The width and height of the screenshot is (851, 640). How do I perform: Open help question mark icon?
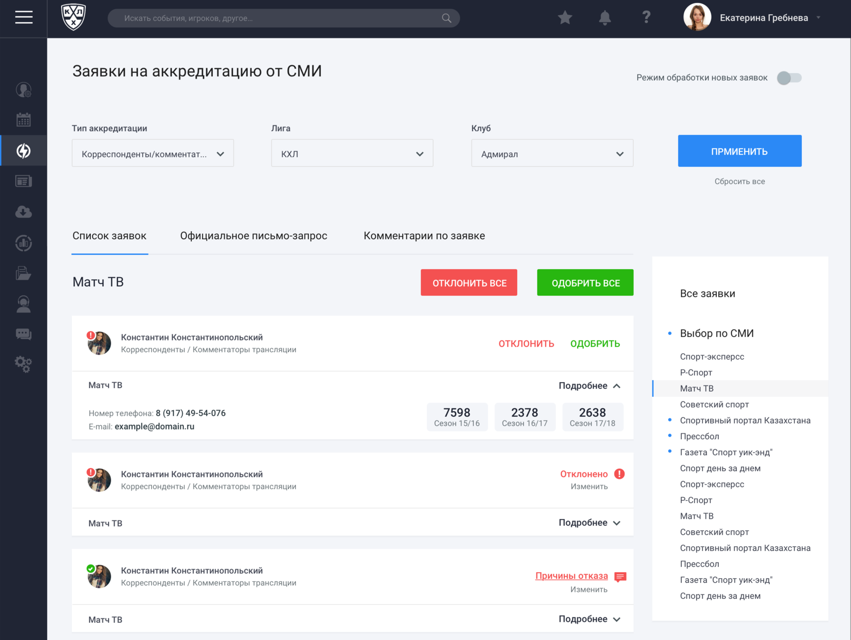(646, 17)
